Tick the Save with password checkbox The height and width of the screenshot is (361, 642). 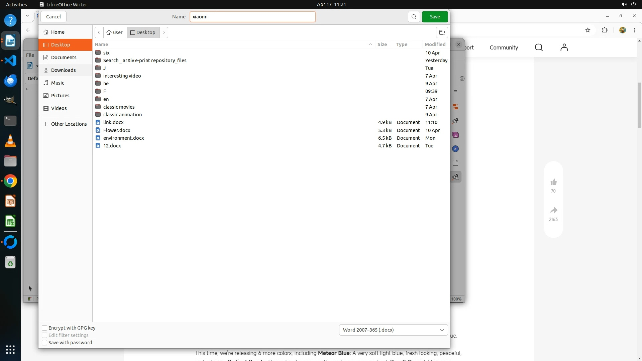(x=44, y=343)
